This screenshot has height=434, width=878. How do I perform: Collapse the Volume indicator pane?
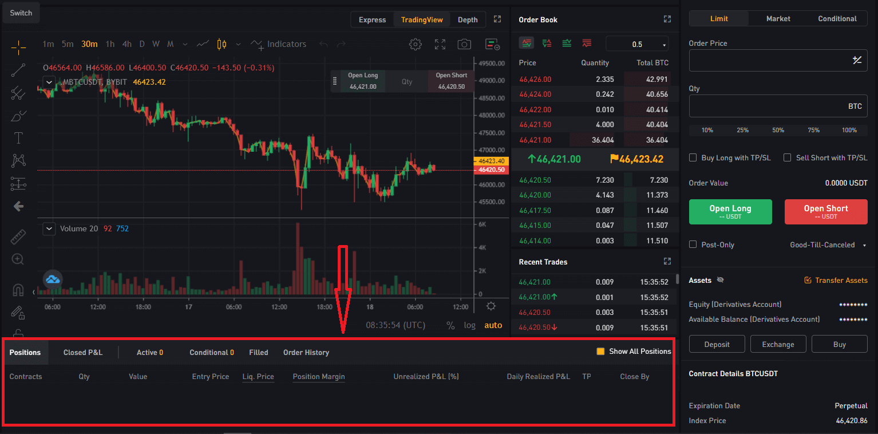click(49, 228)
